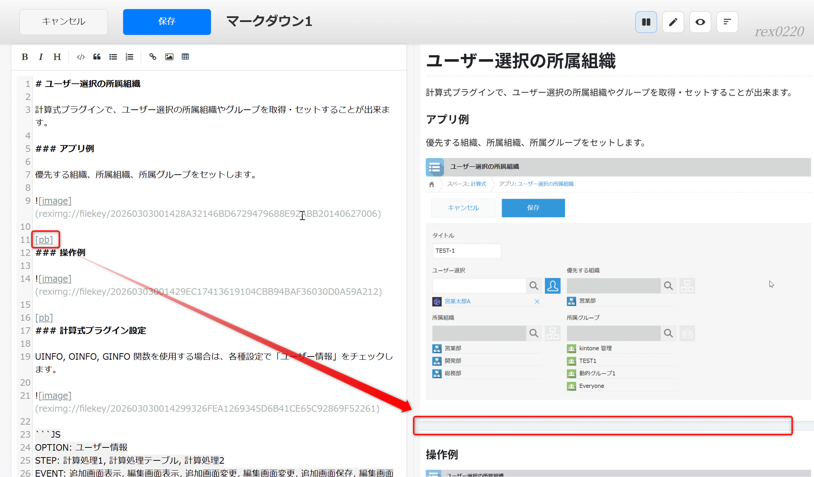Insert a code block

(x=81, y=57)
